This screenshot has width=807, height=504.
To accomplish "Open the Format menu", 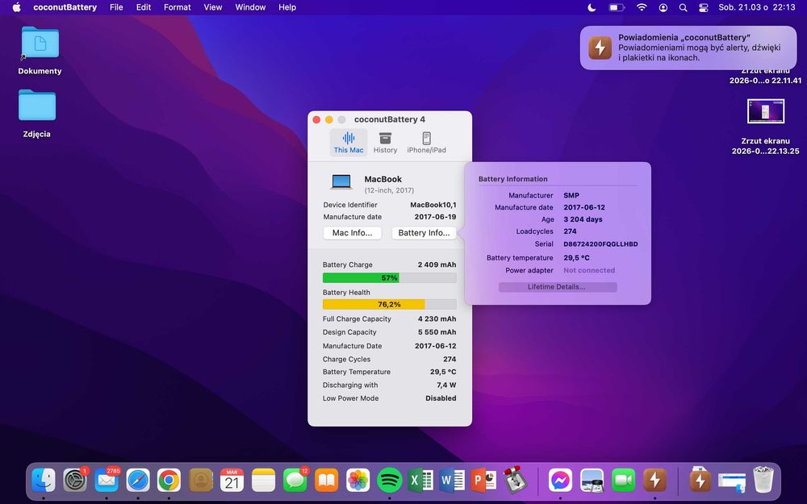I will 177,7.
